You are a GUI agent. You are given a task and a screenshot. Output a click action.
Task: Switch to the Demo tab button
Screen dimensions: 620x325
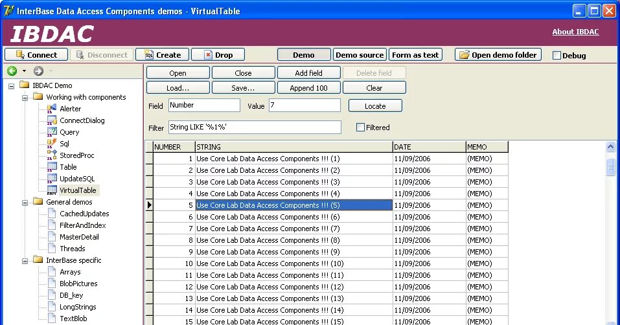tap(304, 54)
